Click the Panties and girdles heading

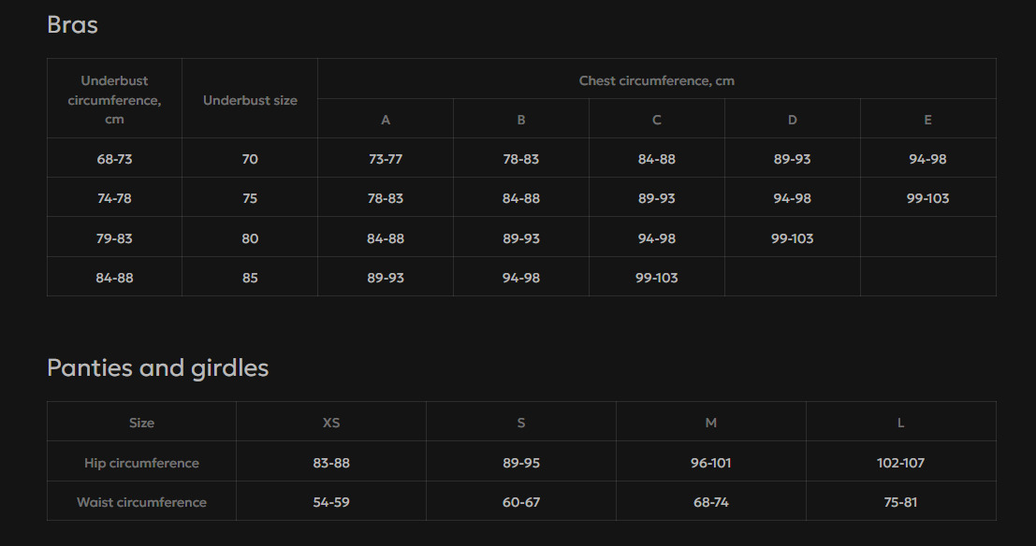tap(157, 367)
